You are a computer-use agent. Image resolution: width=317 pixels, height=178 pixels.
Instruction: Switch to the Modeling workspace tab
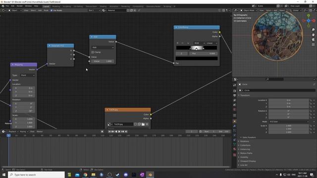56,6
